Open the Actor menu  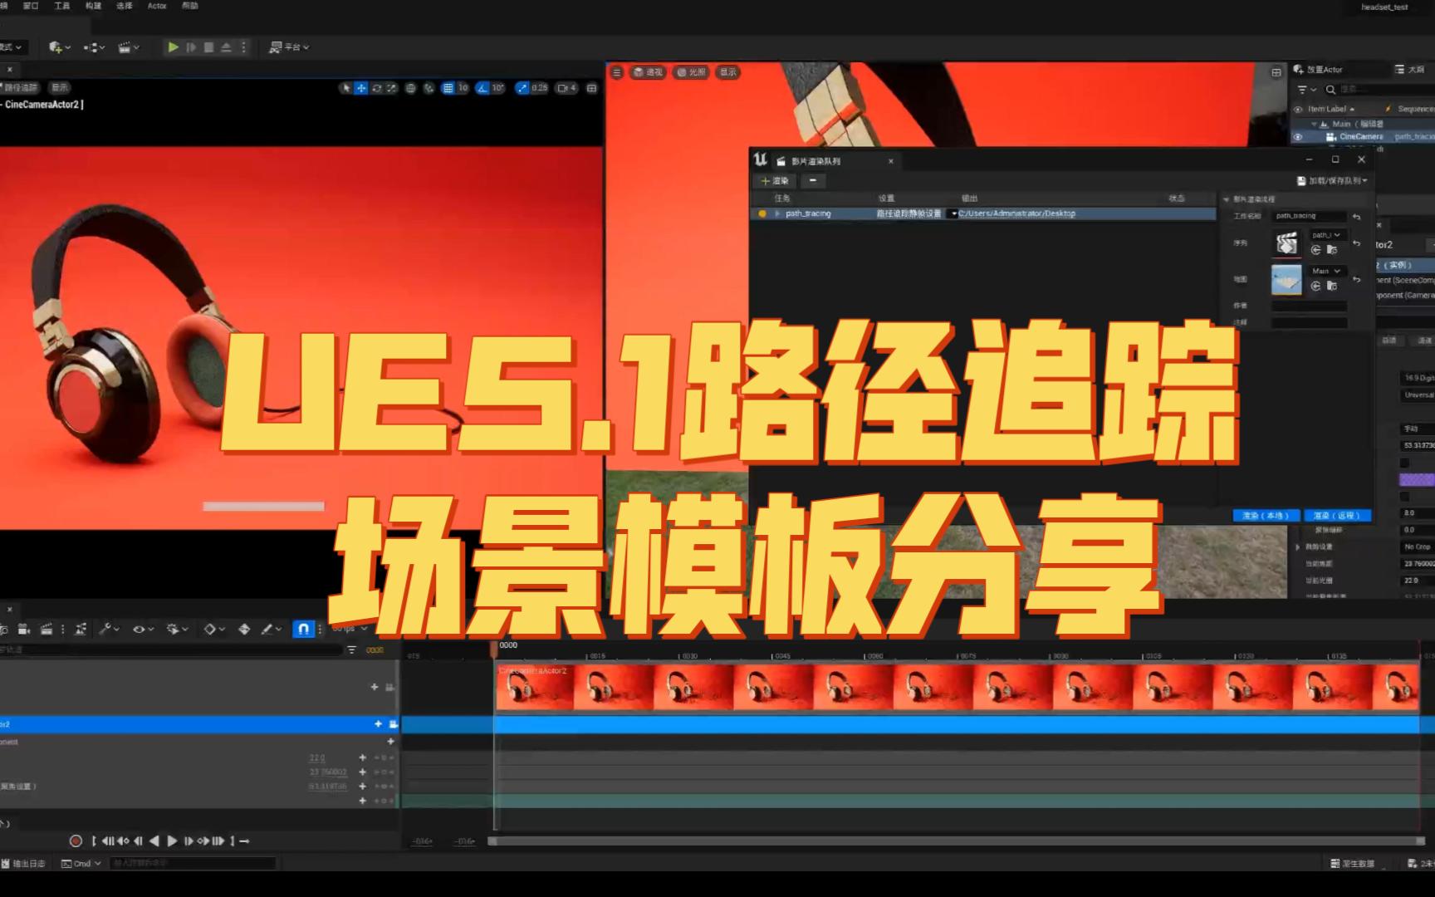click(x=157, y=6)
